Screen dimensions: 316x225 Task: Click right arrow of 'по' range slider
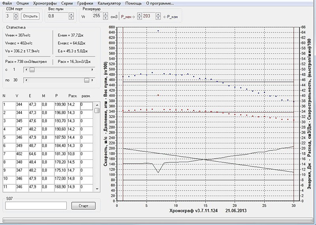tap(93, 80)
